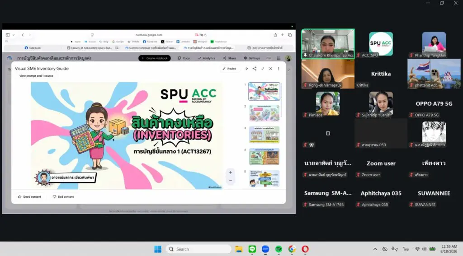Select phattanit Acc. participant tile

(x=434, y=74)
